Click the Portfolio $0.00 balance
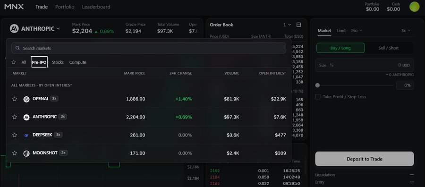 click(373, 9)
